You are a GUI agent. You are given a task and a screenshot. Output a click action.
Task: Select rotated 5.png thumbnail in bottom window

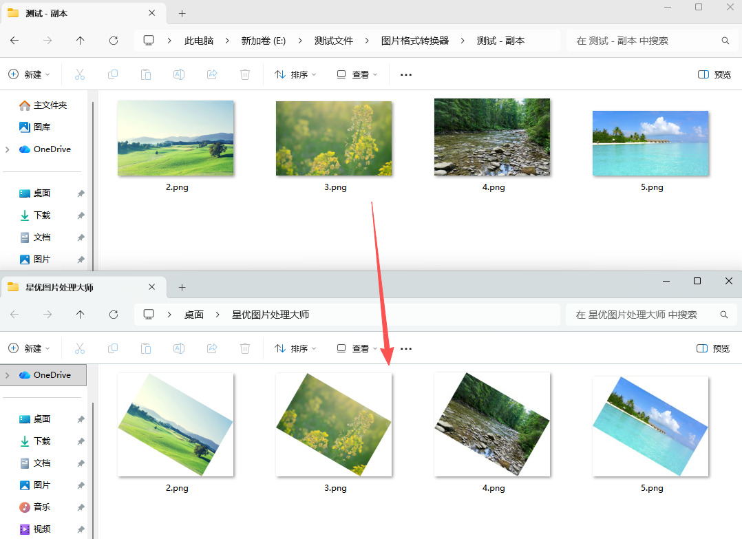click(x=650, y=426)
